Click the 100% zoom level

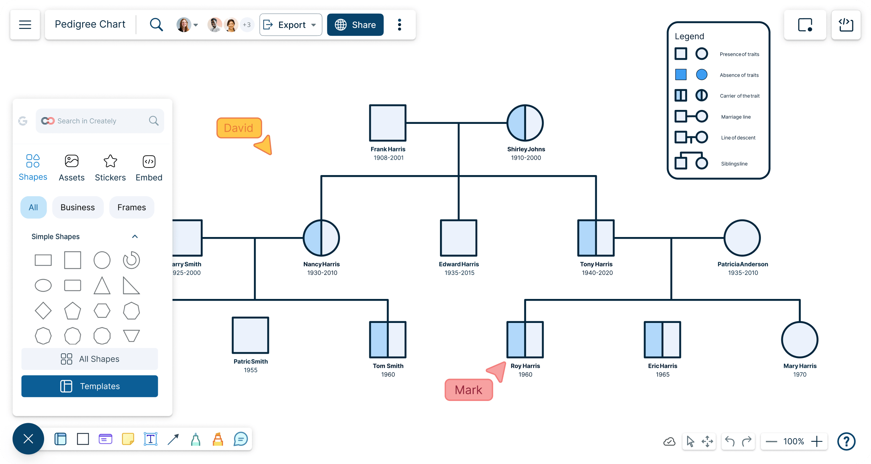[794, 441]
